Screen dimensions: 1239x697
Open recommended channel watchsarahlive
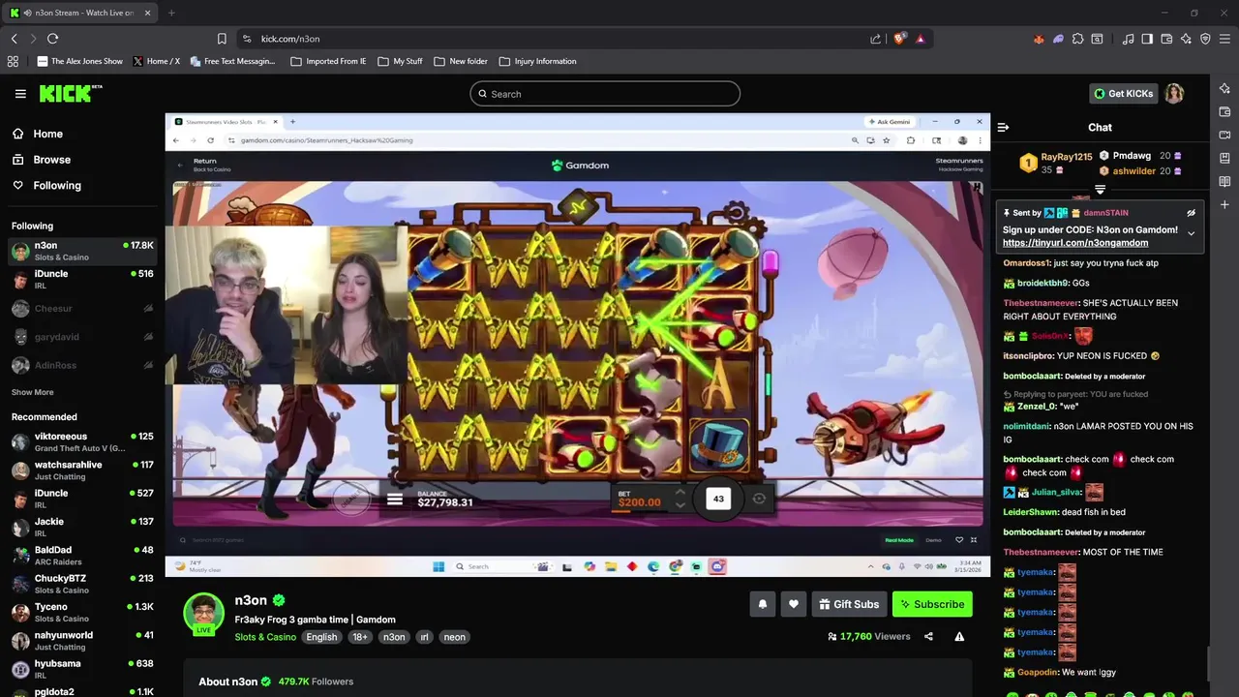click(x=82, y=470)
